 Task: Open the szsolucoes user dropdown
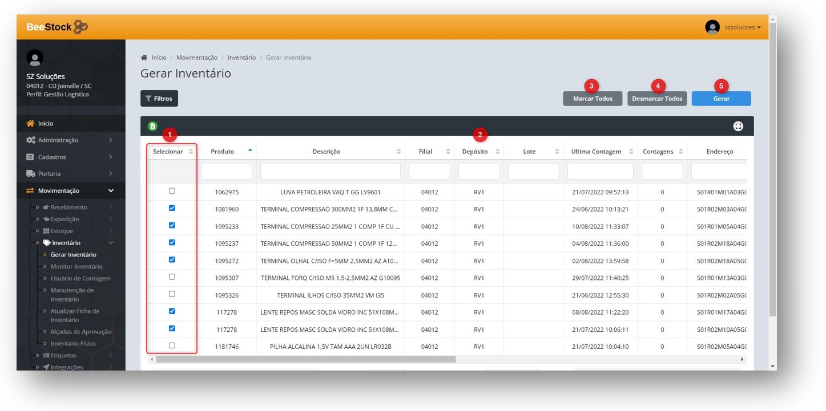[x=742, y=27]
